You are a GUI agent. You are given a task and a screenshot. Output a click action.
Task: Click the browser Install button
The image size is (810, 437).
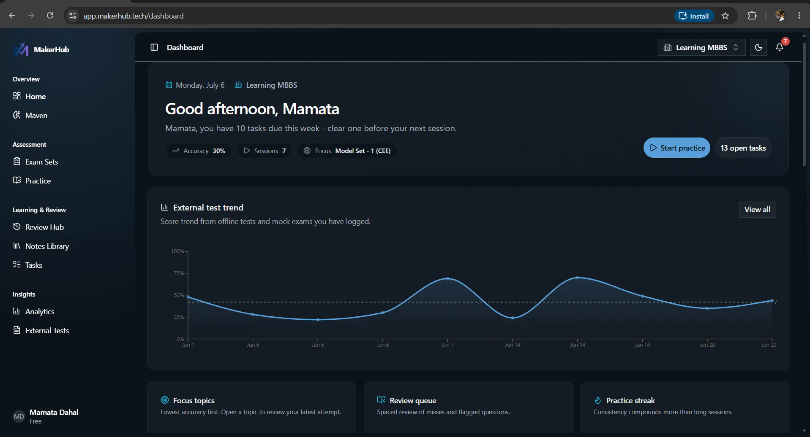point(694,16)
